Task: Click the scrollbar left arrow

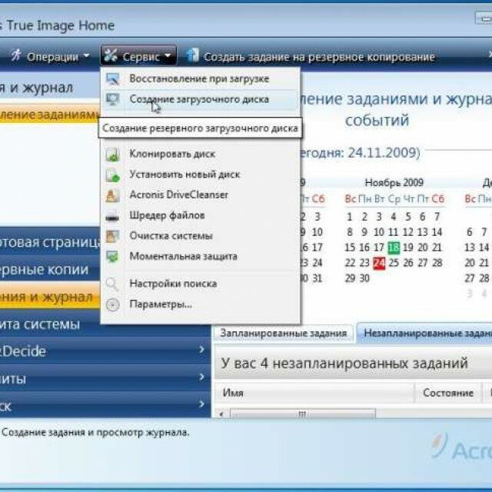Action: coord(221,414)
